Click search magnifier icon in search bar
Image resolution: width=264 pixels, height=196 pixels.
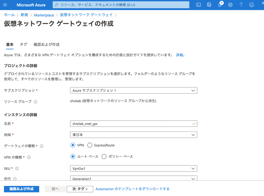(57, 5)
